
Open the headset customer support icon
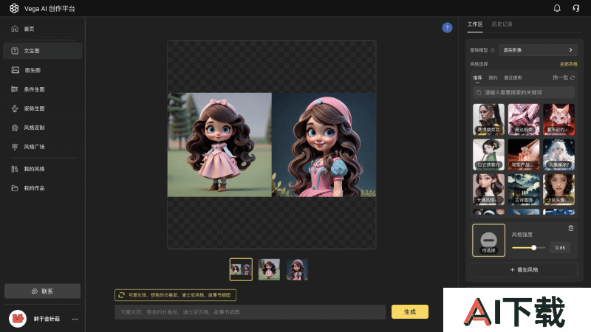tap(576, 8)
